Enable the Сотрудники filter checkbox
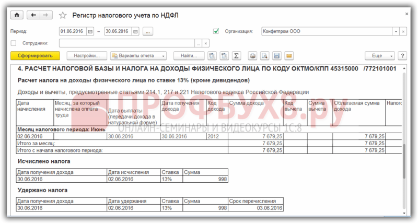The width and height of the screenshot is (418, 224). click(14, 43)
